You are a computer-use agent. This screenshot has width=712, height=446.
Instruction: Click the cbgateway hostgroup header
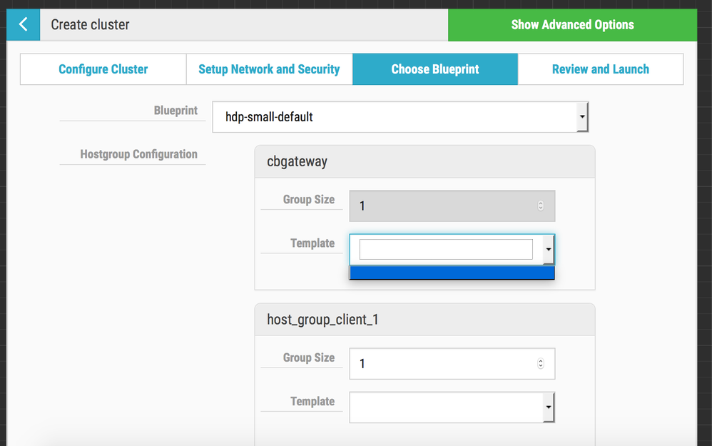[x=424, y=162]
